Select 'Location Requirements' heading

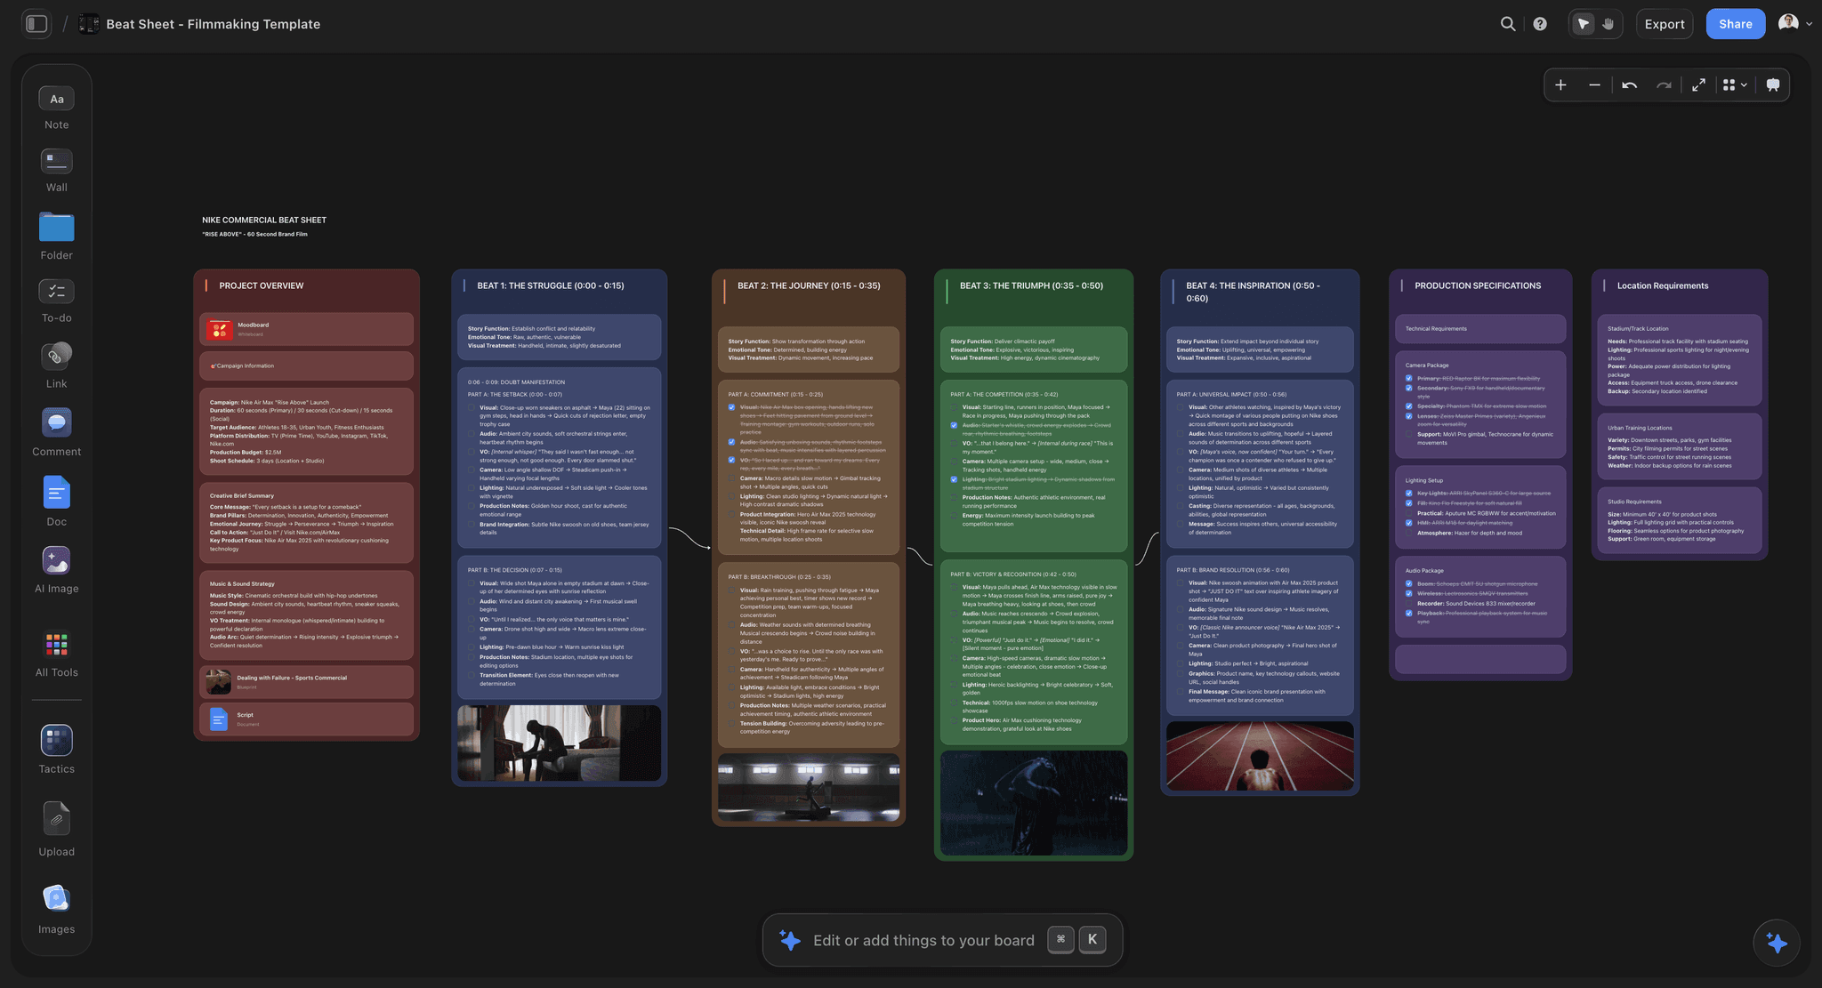pyautogui.click(x=1663, y=285)
